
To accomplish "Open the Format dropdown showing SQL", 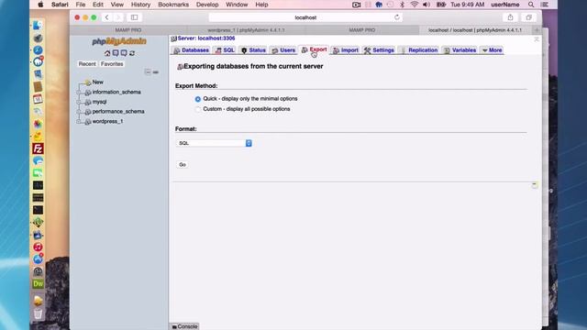I will [x=214, y=143].
